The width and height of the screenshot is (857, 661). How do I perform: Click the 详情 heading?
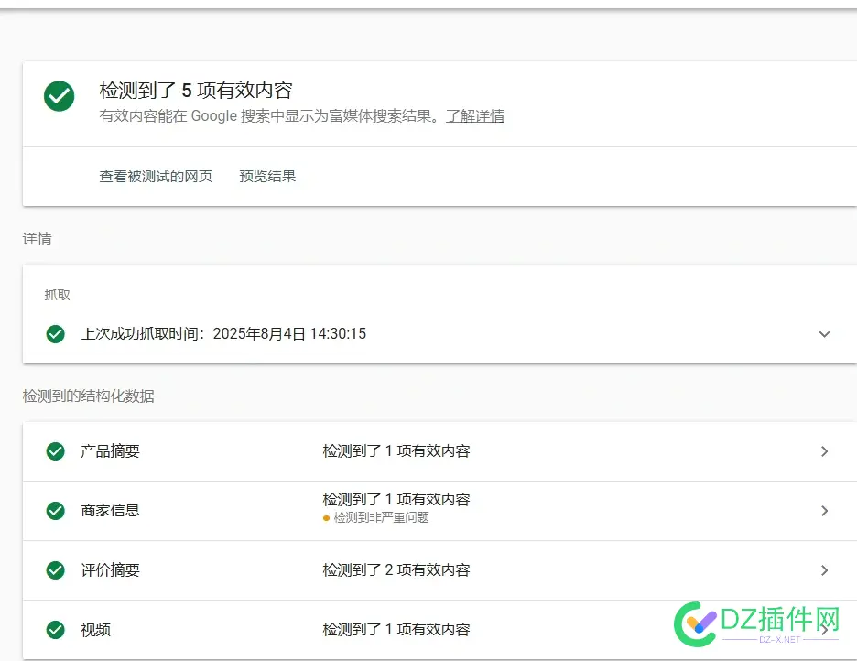point(38,239)
